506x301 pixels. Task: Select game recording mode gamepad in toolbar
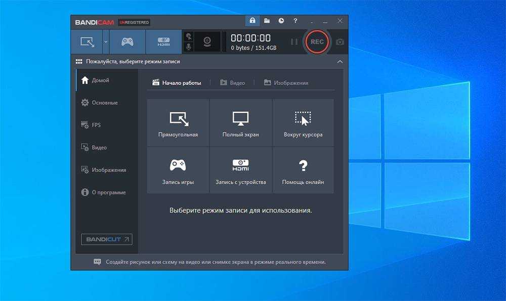pyautogui.click(x=127, y=42)
